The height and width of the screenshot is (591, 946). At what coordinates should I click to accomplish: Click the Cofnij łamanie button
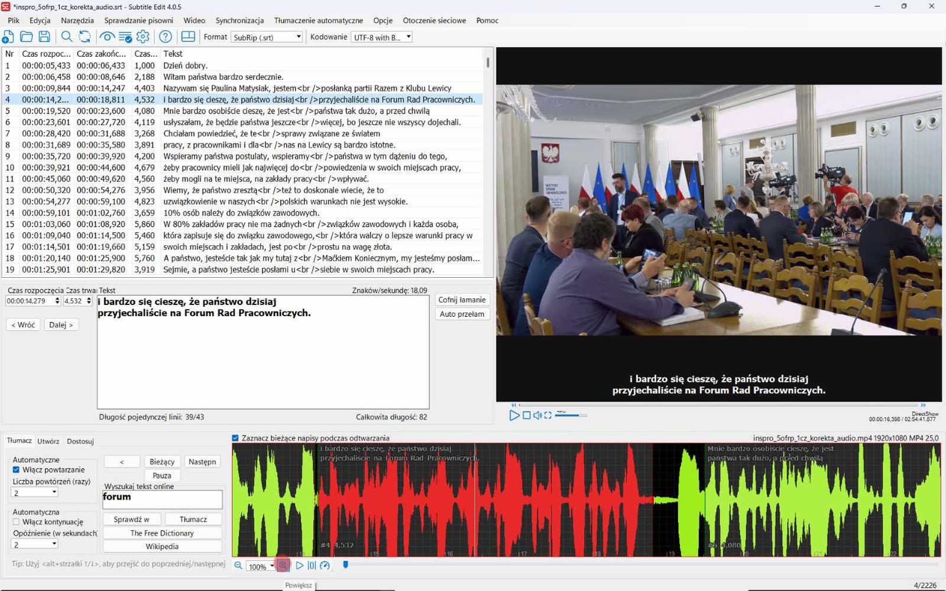[x=462, y=300]
